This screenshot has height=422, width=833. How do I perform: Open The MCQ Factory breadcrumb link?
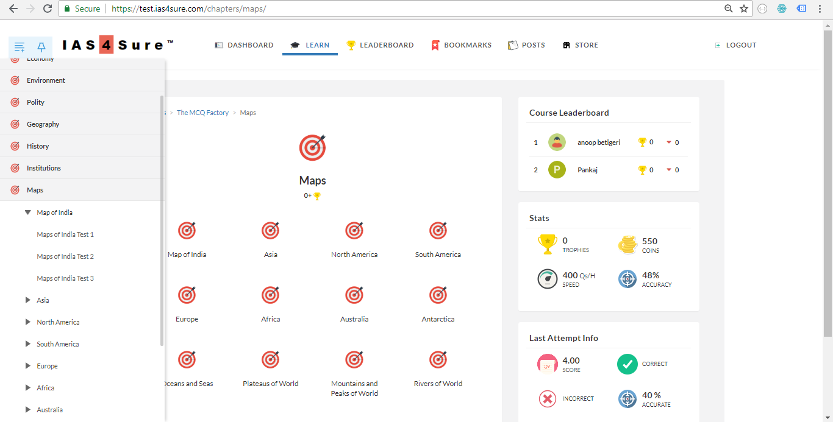(x=202, y=113)
